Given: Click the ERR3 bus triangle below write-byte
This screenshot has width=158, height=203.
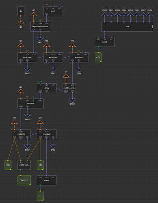Looking at the screenshot, I should pyautogui.click(x=53, y=70).
